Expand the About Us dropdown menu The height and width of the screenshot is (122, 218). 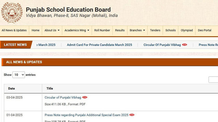click(x=52, y=30)
